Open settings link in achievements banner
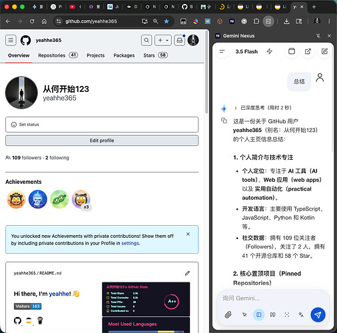337x333 pixels. pyautogui.click(x=131, y=243)
